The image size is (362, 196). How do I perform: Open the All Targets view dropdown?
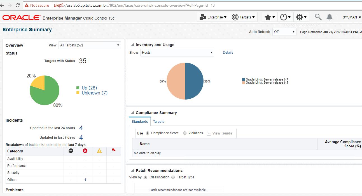click(90, 45)
